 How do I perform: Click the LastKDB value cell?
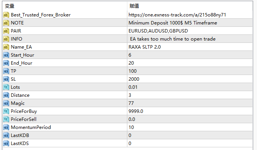point(190,135)
